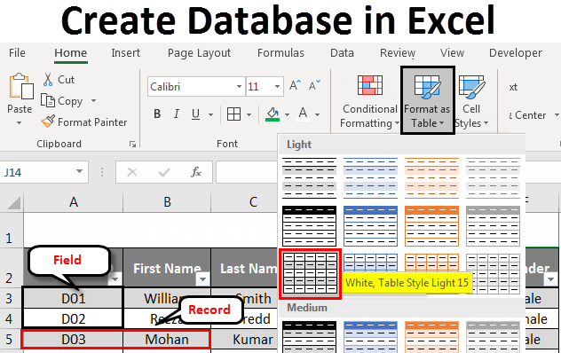Select blue first-row Light table style
561x353 pixels.
point(371,178)
